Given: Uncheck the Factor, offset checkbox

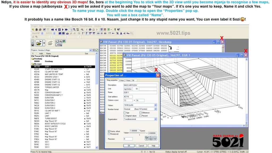Looking at the screenshot, I should [x=109, y=131].
